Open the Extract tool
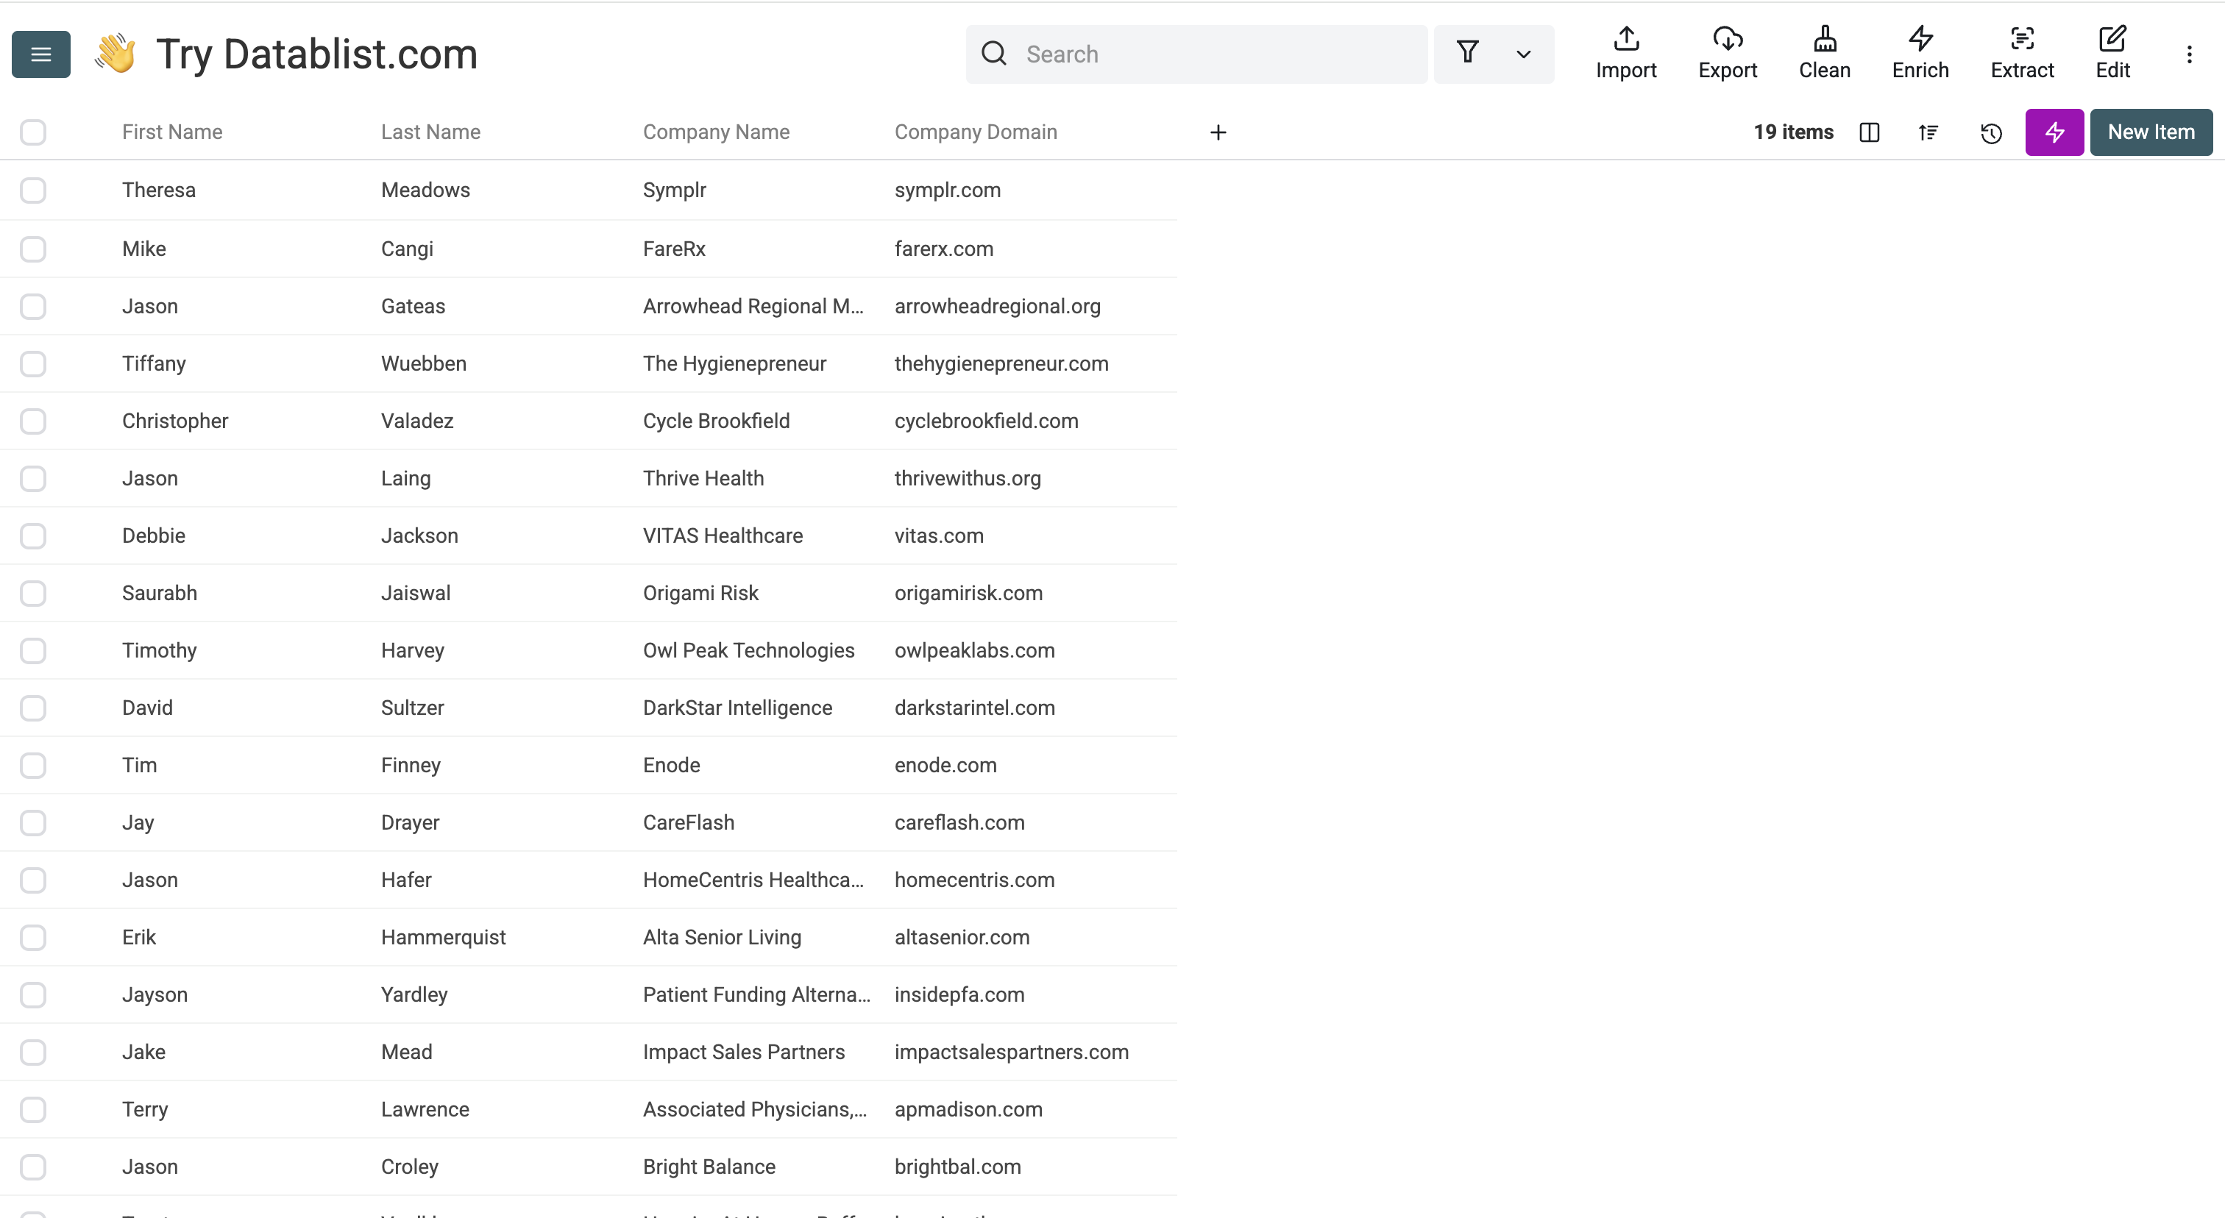 tap(2022, 54)
